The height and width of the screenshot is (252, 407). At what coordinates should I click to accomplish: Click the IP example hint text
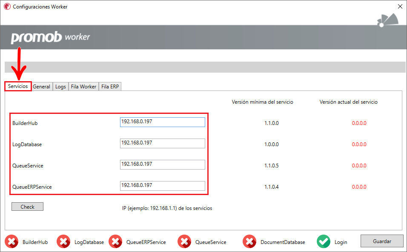(x=167, y=208)
